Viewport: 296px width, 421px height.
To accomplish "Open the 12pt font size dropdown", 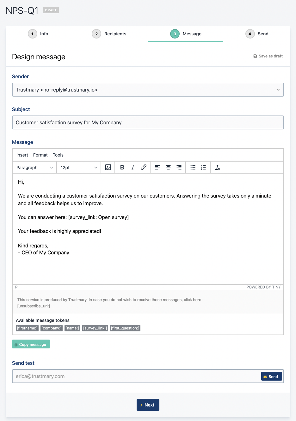I will (x=79, y=168).
